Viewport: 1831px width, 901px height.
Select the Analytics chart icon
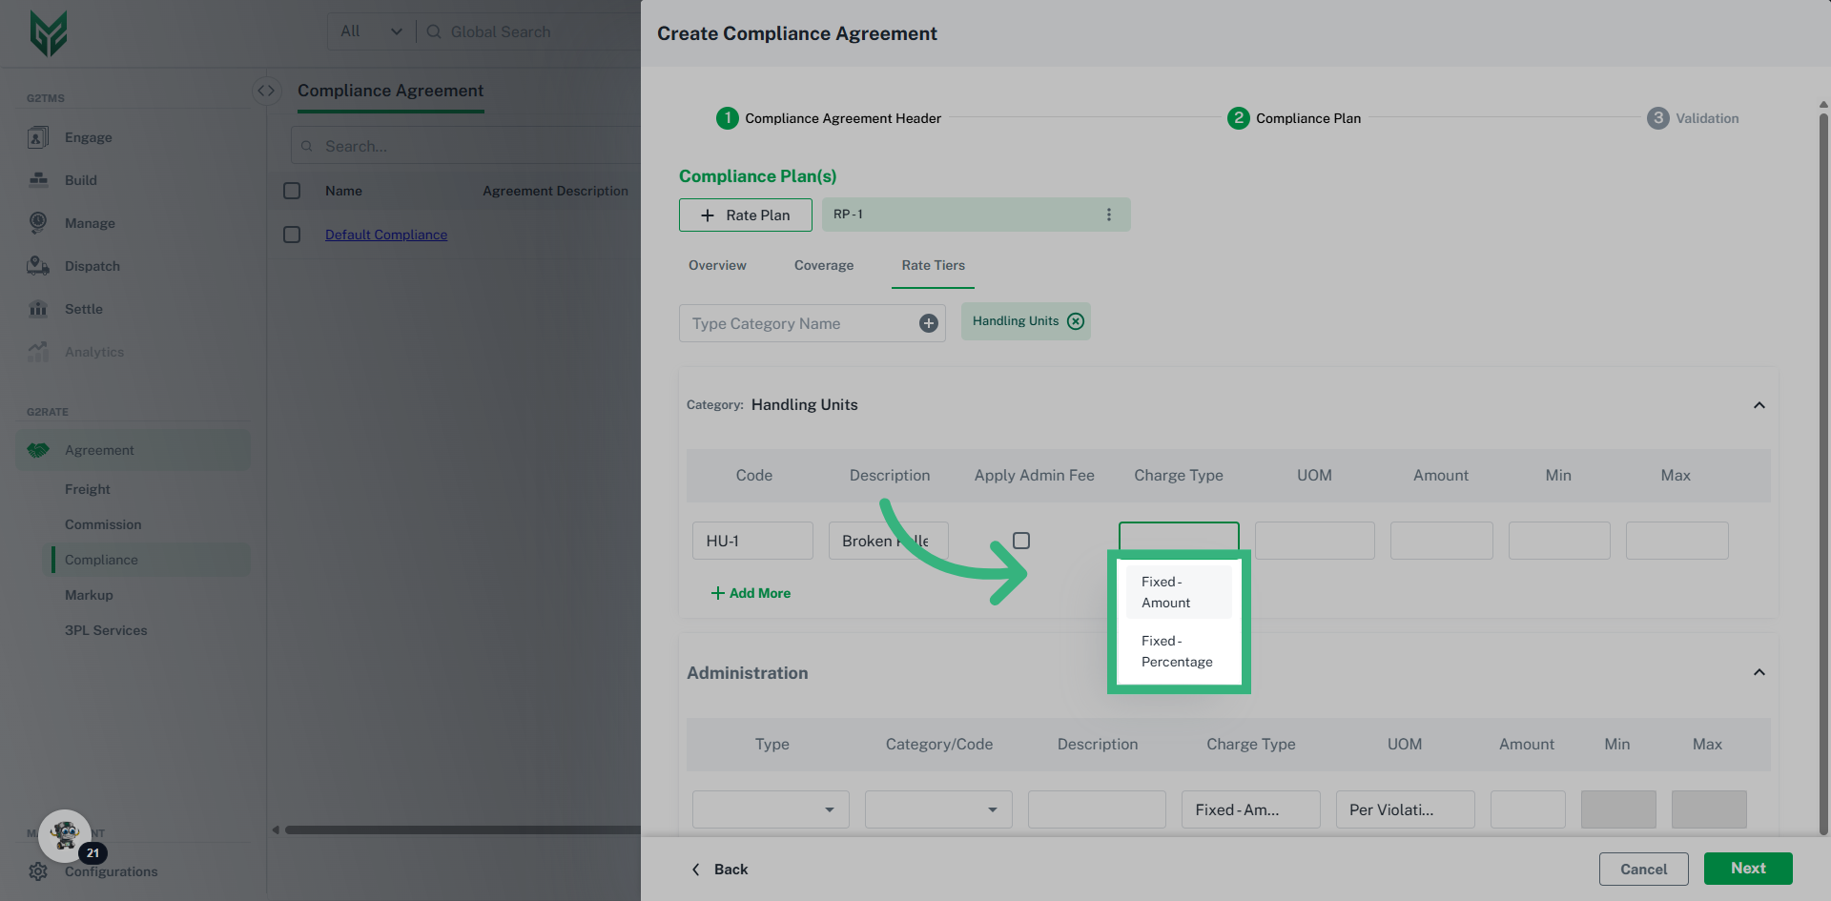click(38, 352)
